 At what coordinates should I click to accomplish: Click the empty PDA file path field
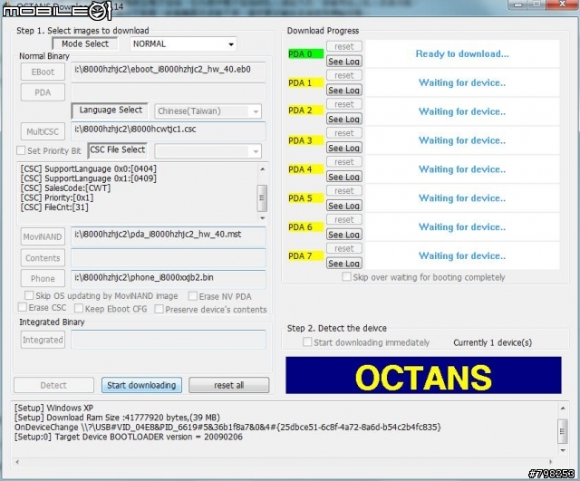pyautogui.click(x=169, y=92)
